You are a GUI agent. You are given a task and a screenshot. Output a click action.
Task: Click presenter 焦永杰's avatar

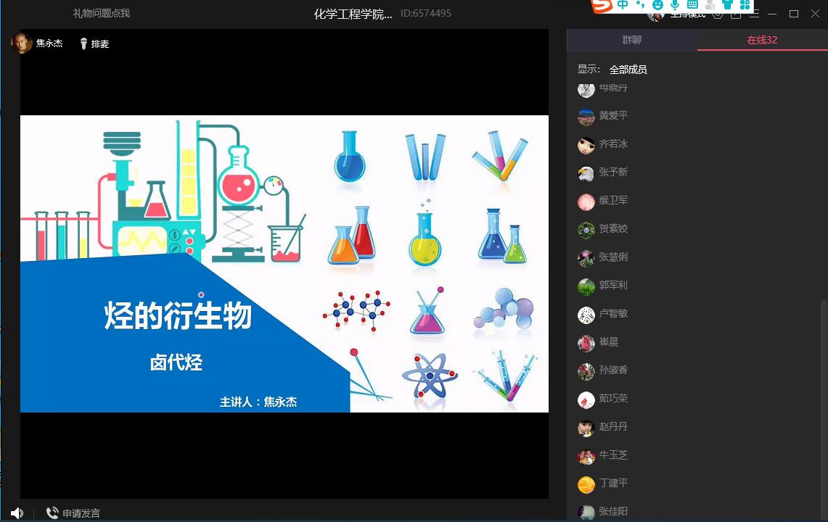22,43
